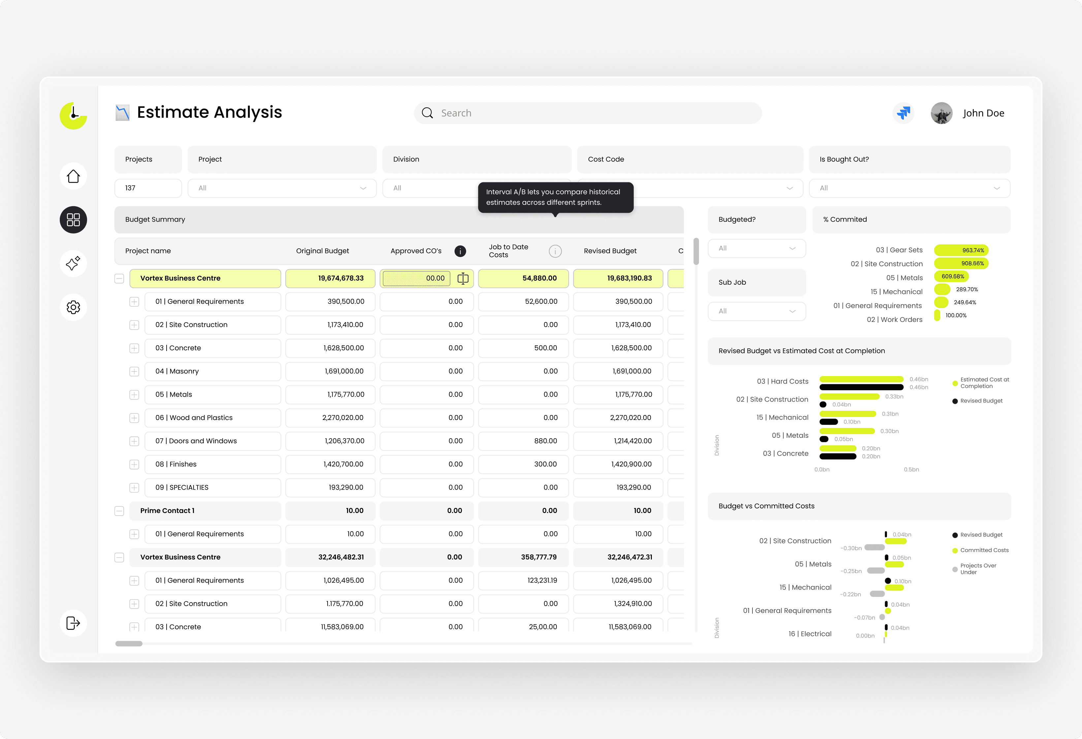Click the horizontal table scrollbar thumb
1082x739 pixels.
click(129, 644)
